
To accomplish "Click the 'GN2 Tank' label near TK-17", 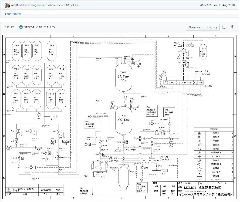I will click(202, 53).
